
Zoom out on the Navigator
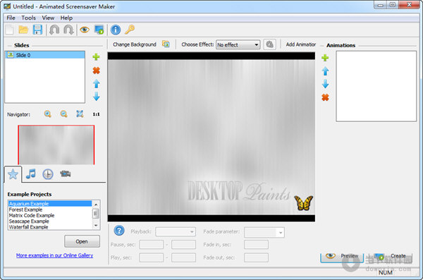tap(63, 114)
